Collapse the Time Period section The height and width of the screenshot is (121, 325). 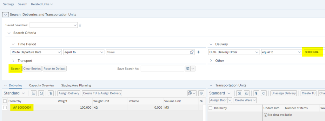13,44
